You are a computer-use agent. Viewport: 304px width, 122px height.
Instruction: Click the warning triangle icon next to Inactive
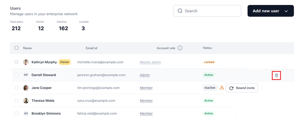[222, 88]
